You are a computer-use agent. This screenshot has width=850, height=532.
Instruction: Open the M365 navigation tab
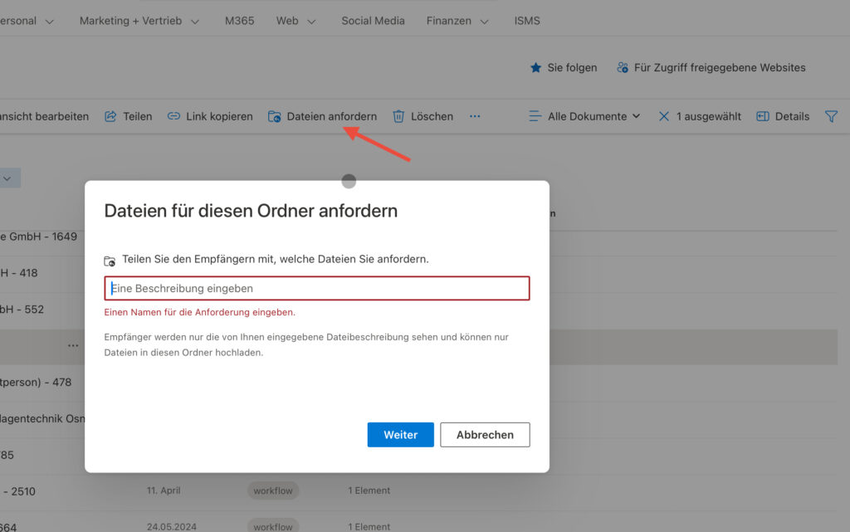click(240, 21)
